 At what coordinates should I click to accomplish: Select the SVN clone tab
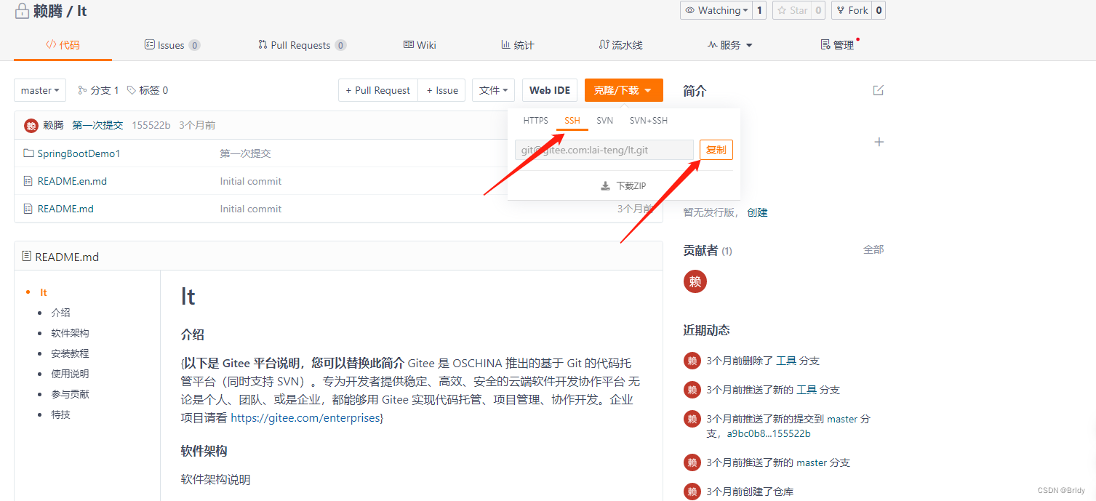pyautogui.click(x=605, y=121)
